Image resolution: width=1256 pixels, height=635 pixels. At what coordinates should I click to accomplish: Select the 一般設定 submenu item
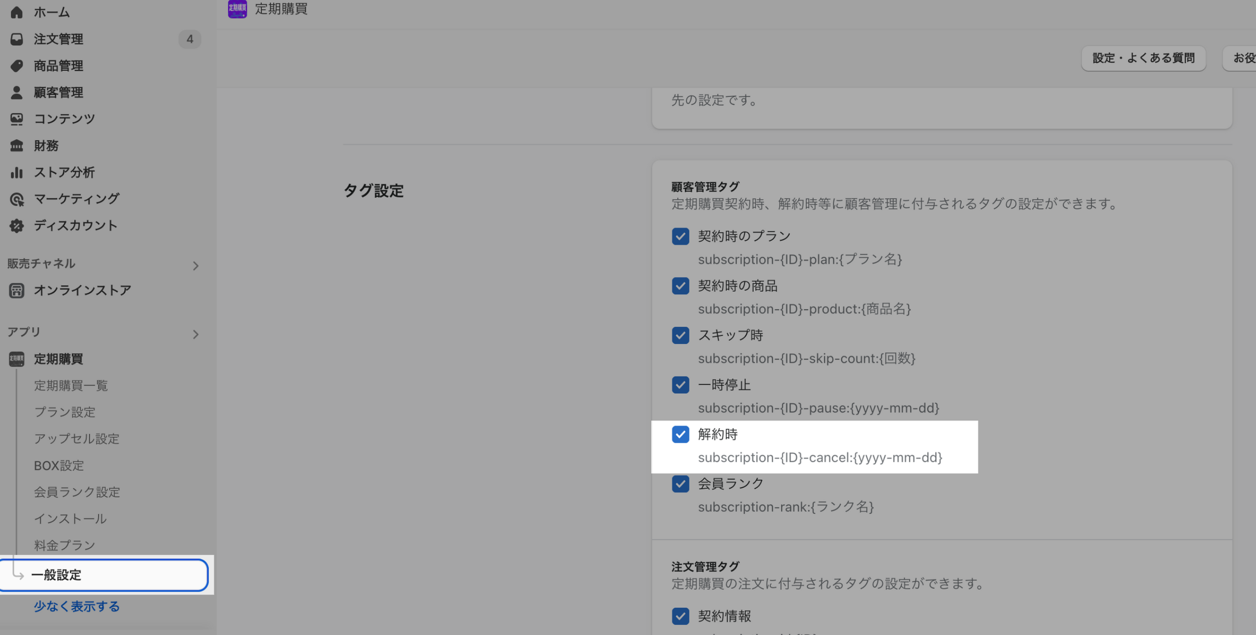pyautogui.click(x=56, y=575)
